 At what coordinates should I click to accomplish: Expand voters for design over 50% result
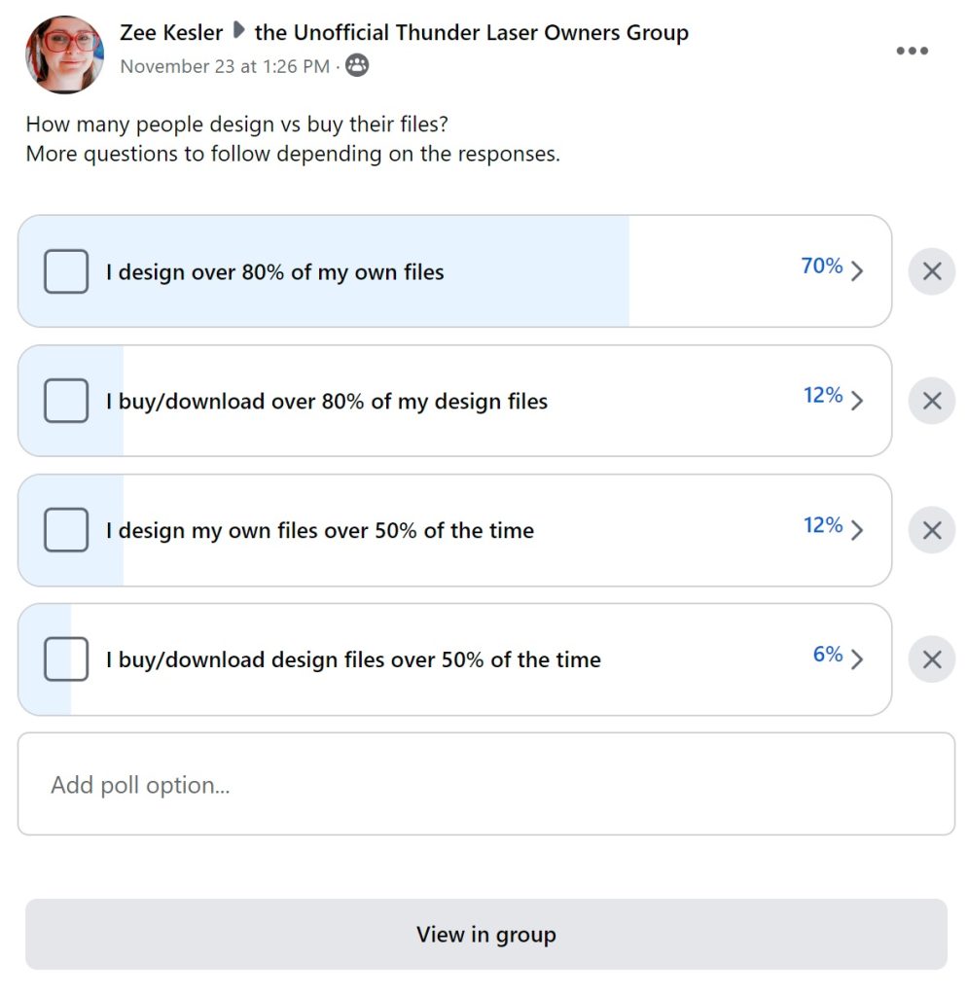tap(856, 530)
